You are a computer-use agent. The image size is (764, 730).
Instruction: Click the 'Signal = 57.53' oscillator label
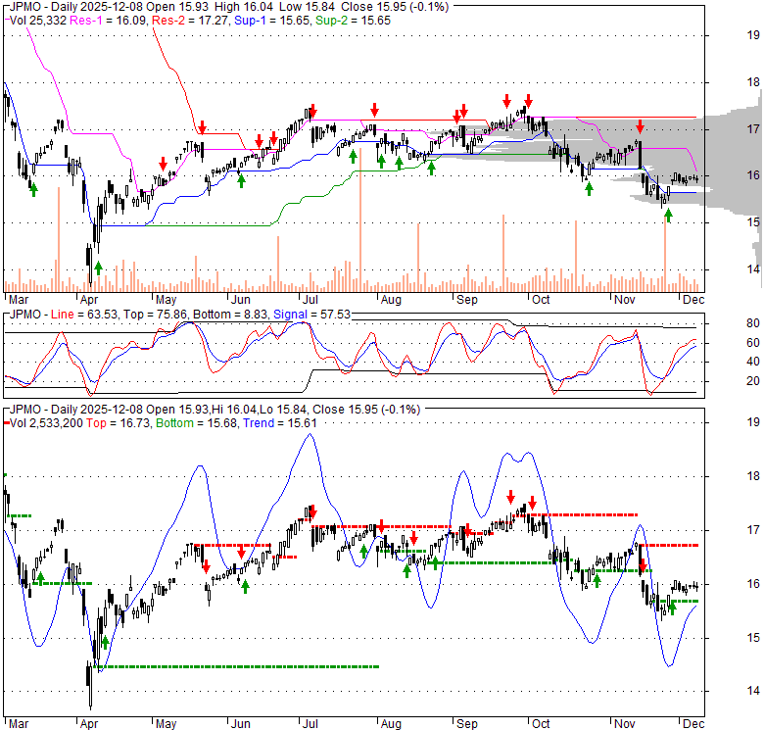tap(311, 315)
